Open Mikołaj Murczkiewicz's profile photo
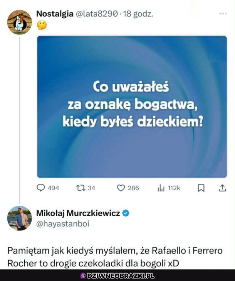The image size is (235, 281). pyautogui.click(x=20, y=218)
